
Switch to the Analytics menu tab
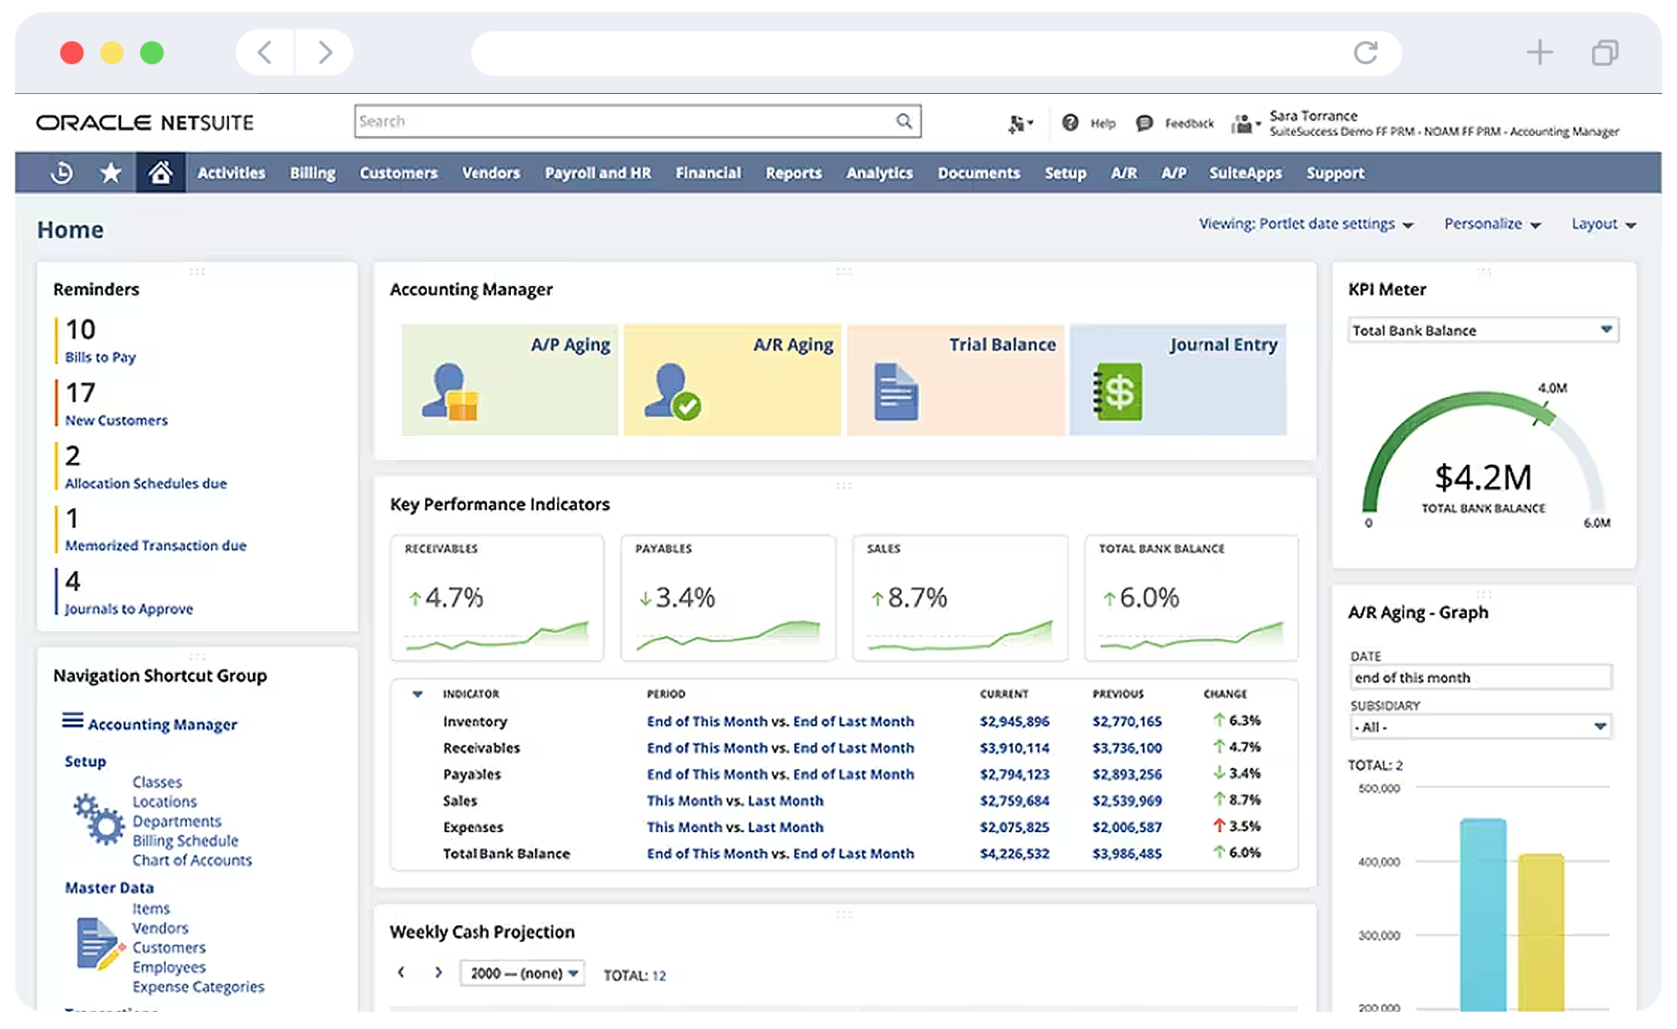coord(878,173)
